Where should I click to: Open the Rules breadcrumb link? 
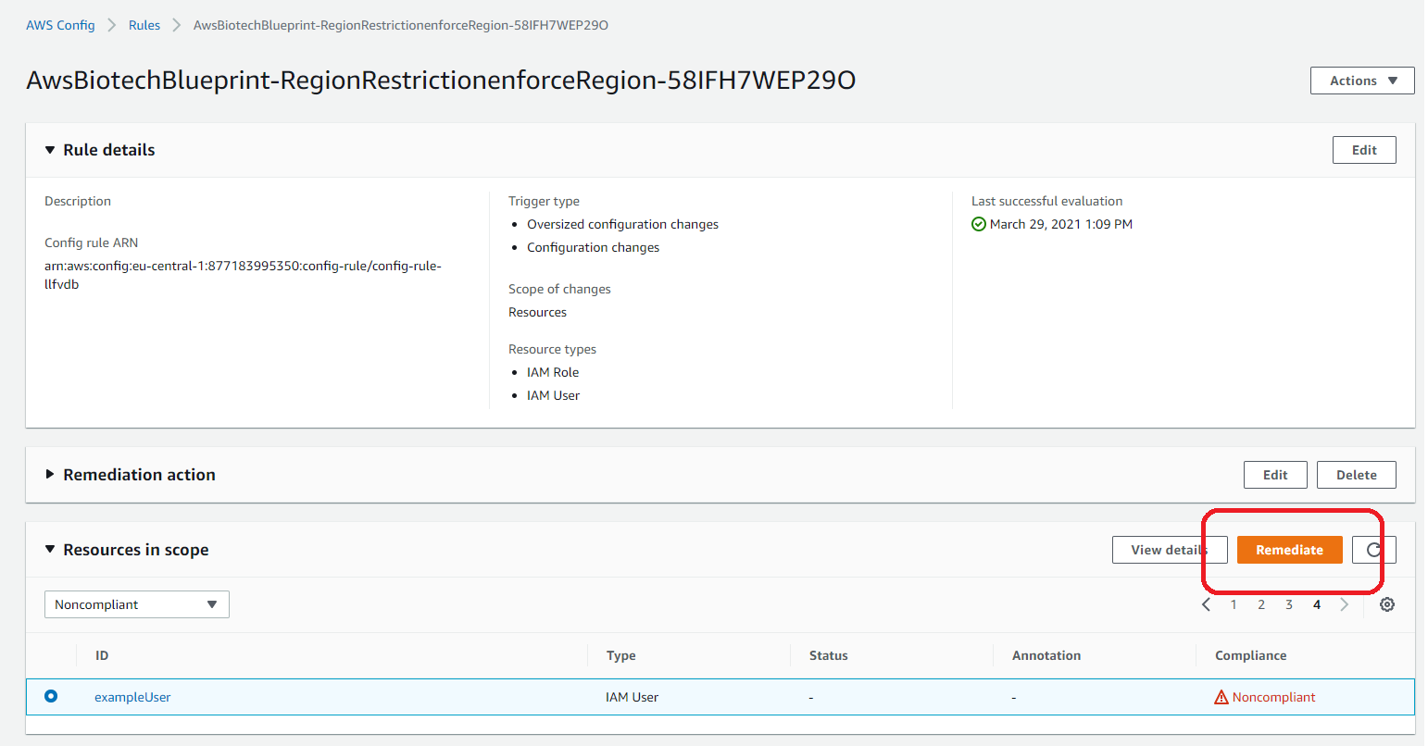144,25
